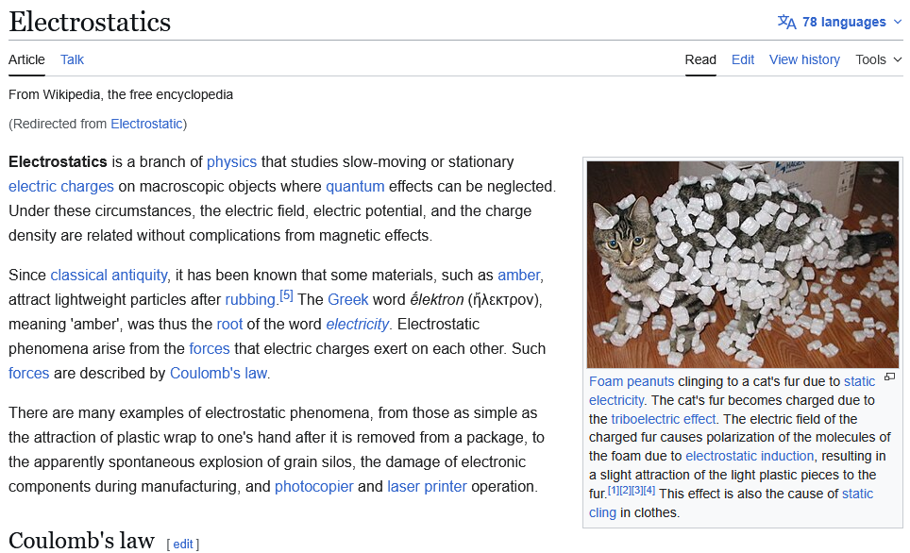This screenshot has width=910, height=553.
Task: Open the Greek link
Action: pos(348,299)
